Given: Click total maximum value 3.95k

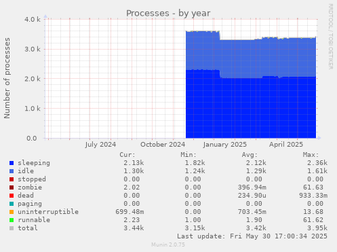Looking at the screenshot, I should [317, 228].
